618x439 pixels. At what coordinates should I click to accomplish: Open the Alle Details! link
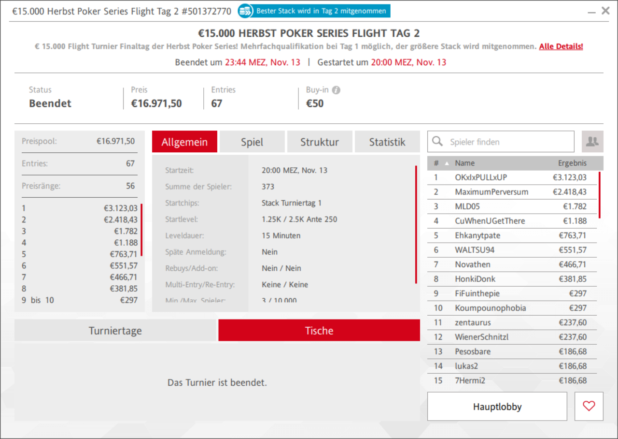(x=561, y=46)
